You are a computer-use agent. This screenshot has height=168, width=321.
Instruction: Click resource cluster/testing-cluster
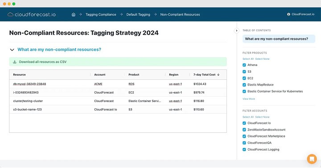(28, 101)
